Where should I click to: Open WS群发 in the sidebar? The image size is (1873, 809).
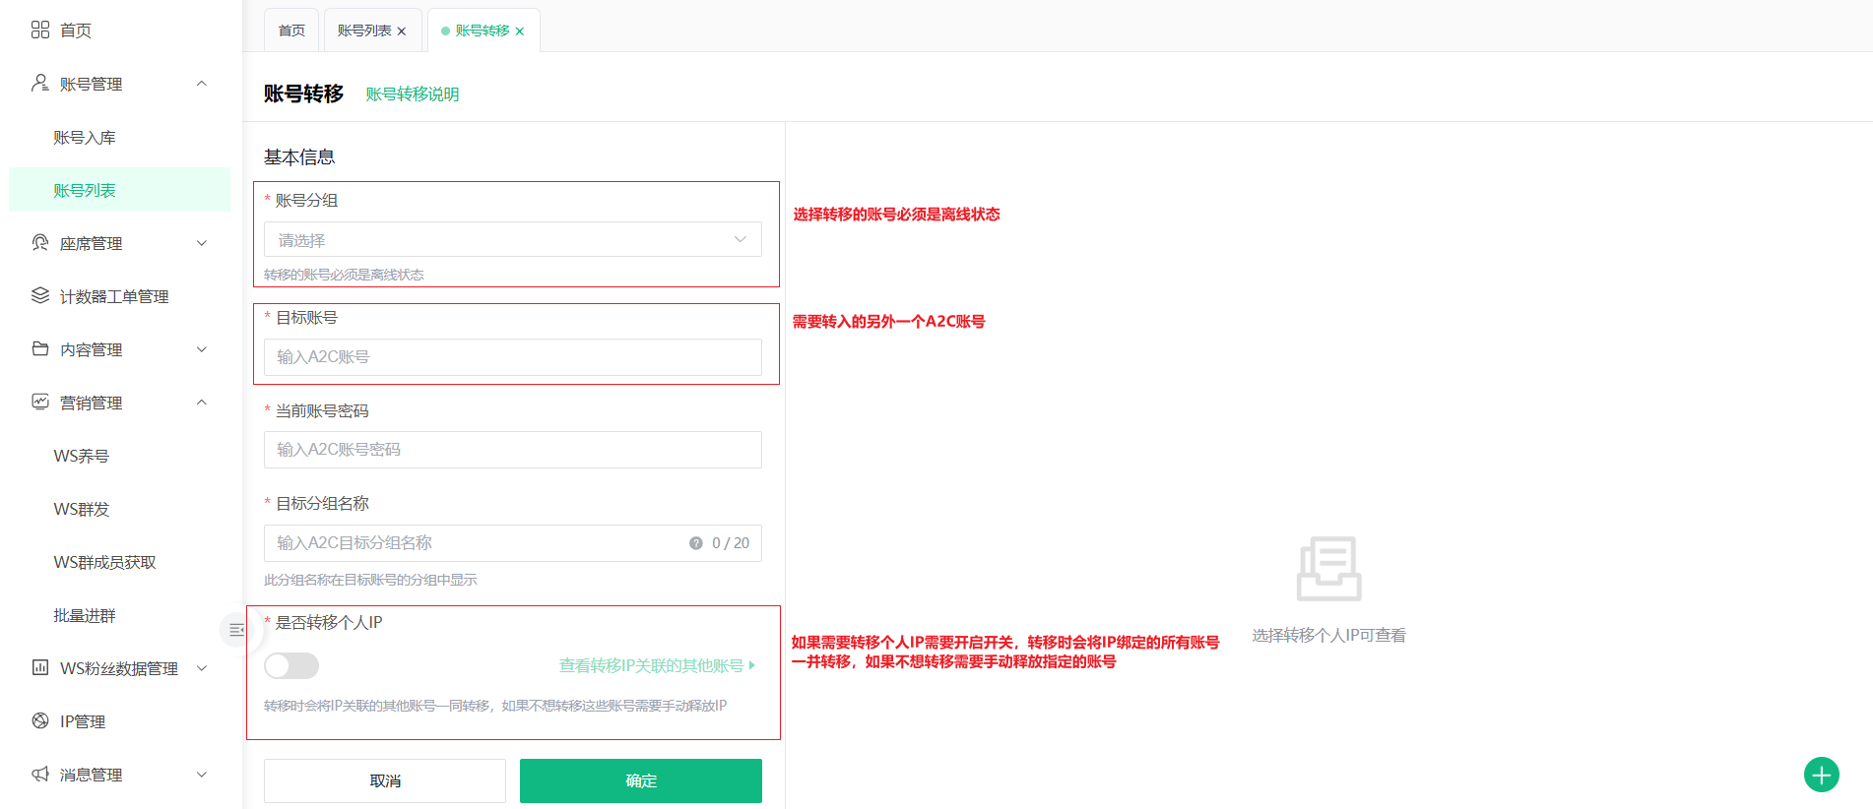point(82,509)
